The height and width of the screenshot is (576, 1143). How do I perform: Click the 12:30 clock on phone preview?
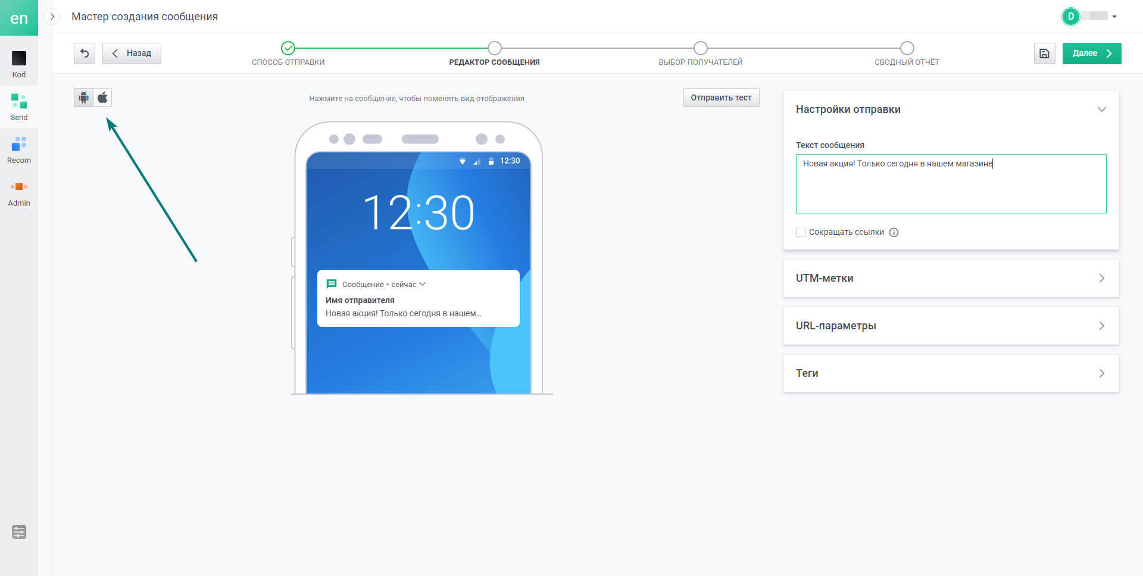pos(419,213)
